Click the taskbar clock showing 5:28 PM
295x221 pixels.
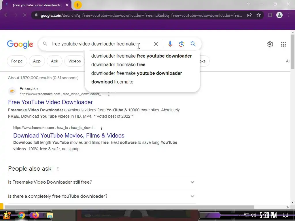268,215
